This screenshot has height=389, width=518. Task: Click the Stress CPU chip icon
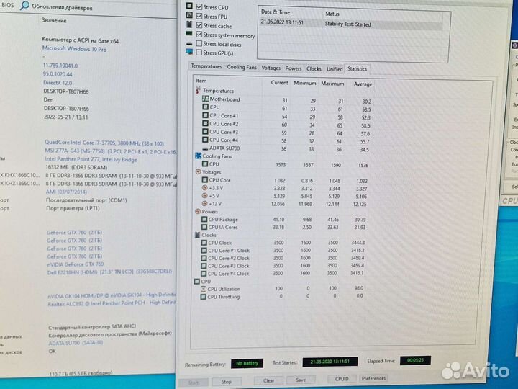point(189,6)
